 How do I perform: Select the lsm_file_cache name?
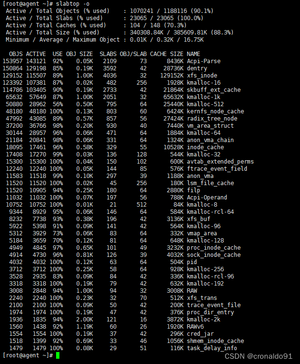pos(210,183)
